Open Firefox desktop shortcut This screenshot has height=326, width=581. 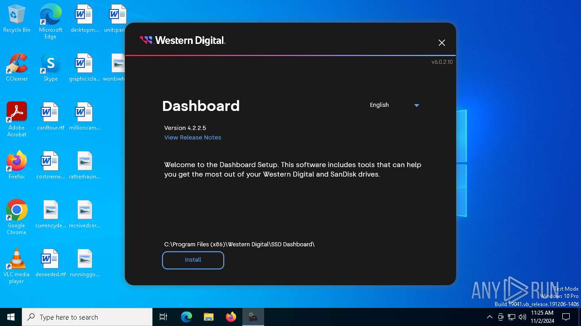coord(17,166)
